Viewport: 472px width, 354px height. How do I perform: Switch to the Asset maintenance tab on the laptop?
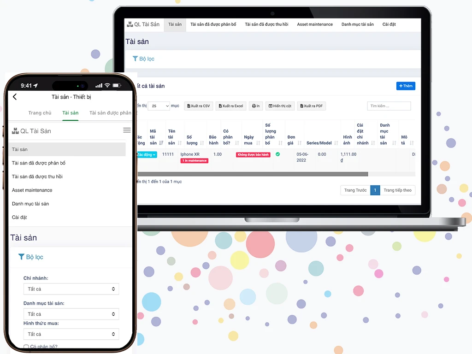[x=315, y=24]
